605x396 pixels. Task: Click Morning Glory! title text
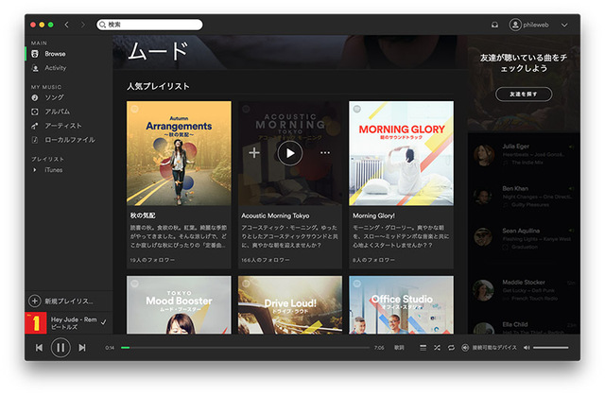click(373, 215)
